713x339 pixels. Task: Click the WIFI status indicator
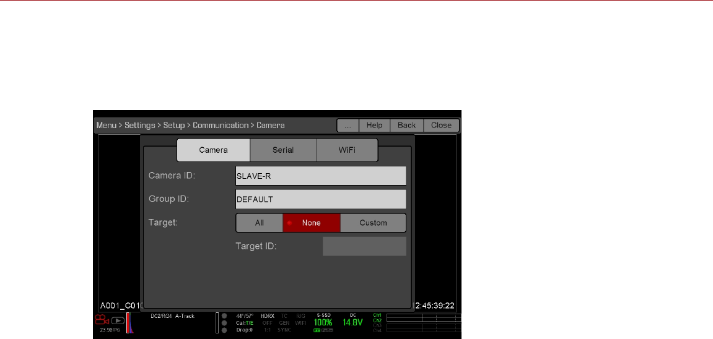click(300, 323)
